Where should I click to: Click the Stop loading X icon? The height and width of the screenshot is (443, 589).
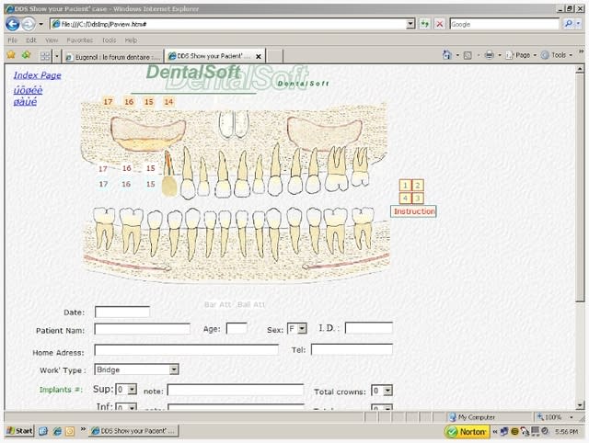tap(440, 24)
